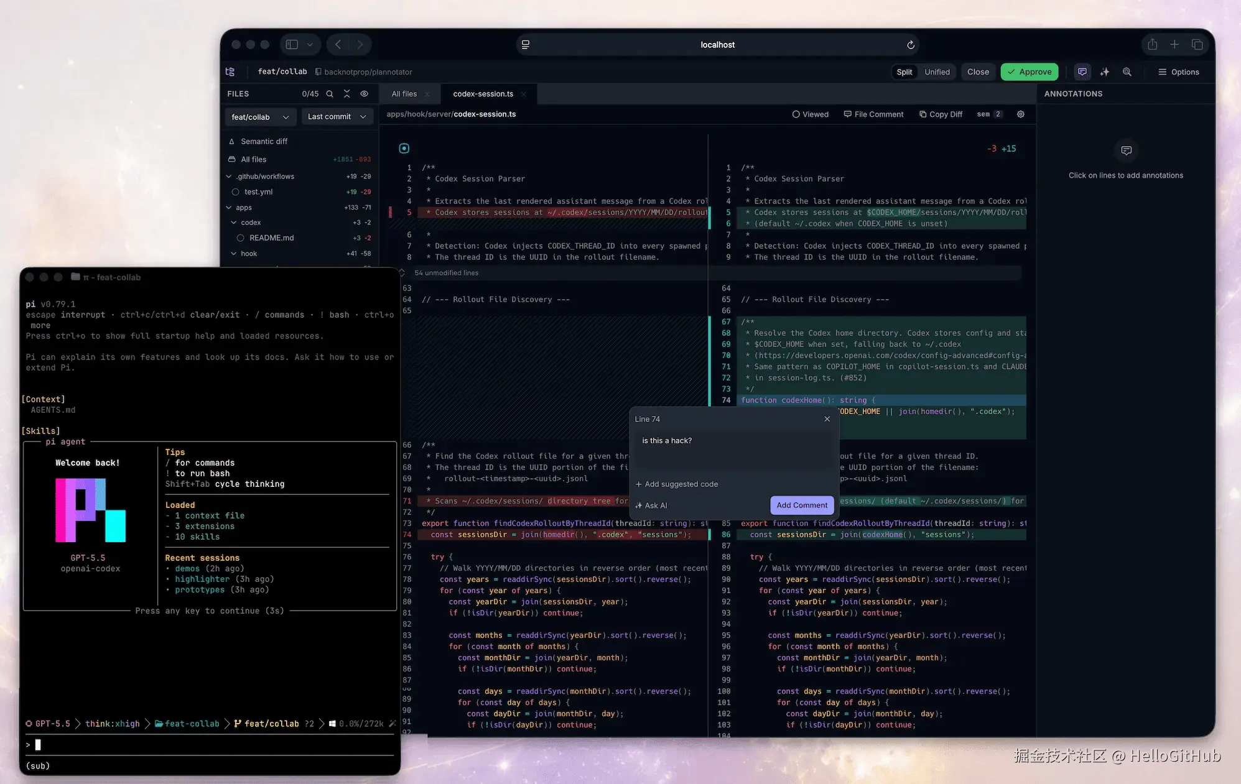Search files with the FILES magnifier icon
Viewport: 1241px width, 784px height.
330,94
